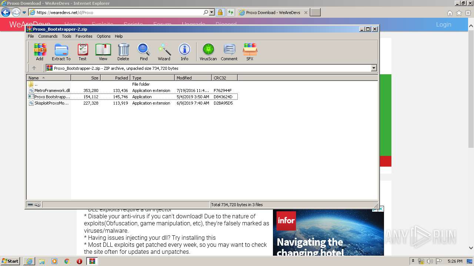Viewport: 474px width, 266px height.
Task: Open the Commands menu
Action: tap(48, 36)
